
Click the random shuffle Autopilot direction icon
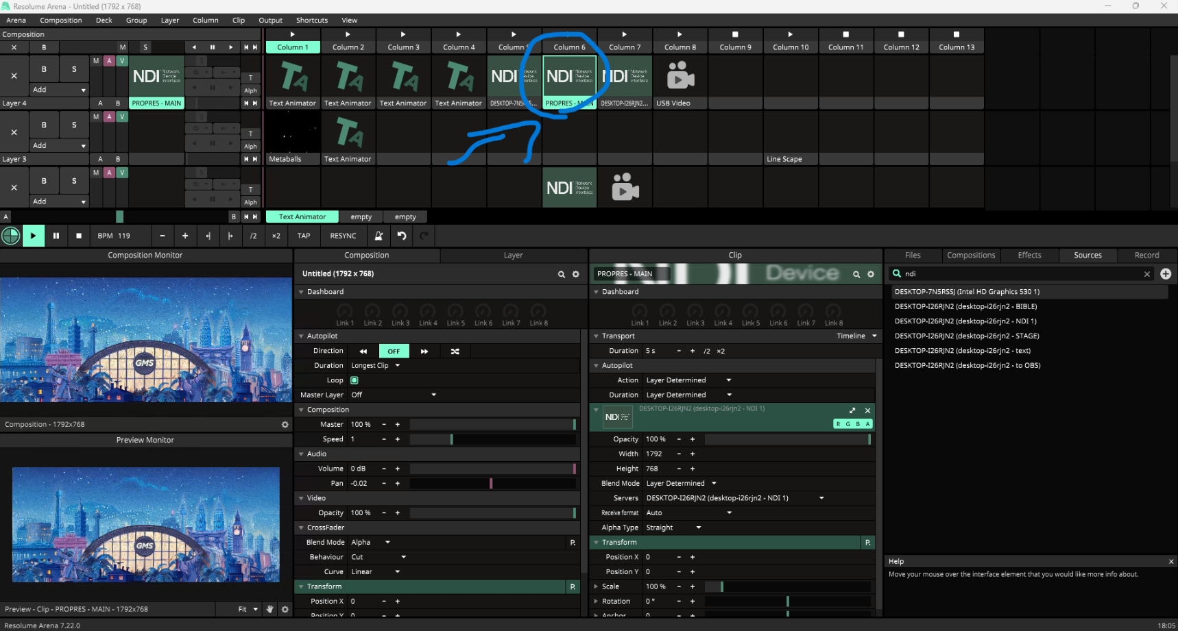[455, 351]
